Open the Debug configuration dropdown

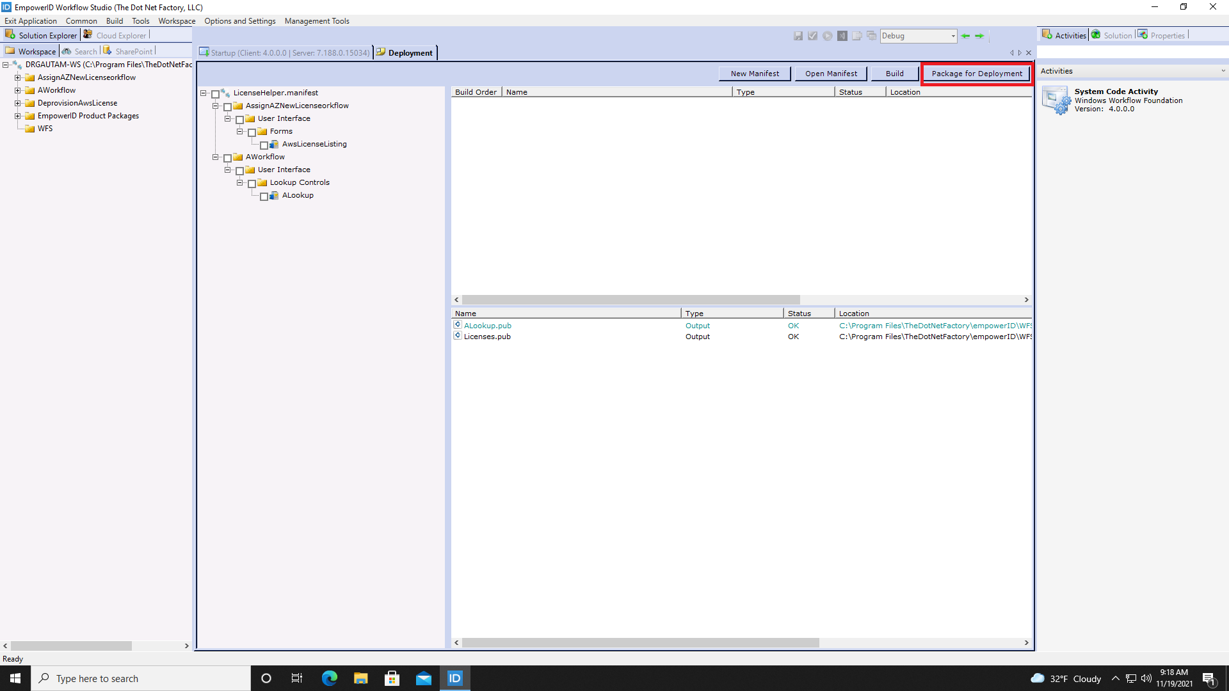coord(952,36)
